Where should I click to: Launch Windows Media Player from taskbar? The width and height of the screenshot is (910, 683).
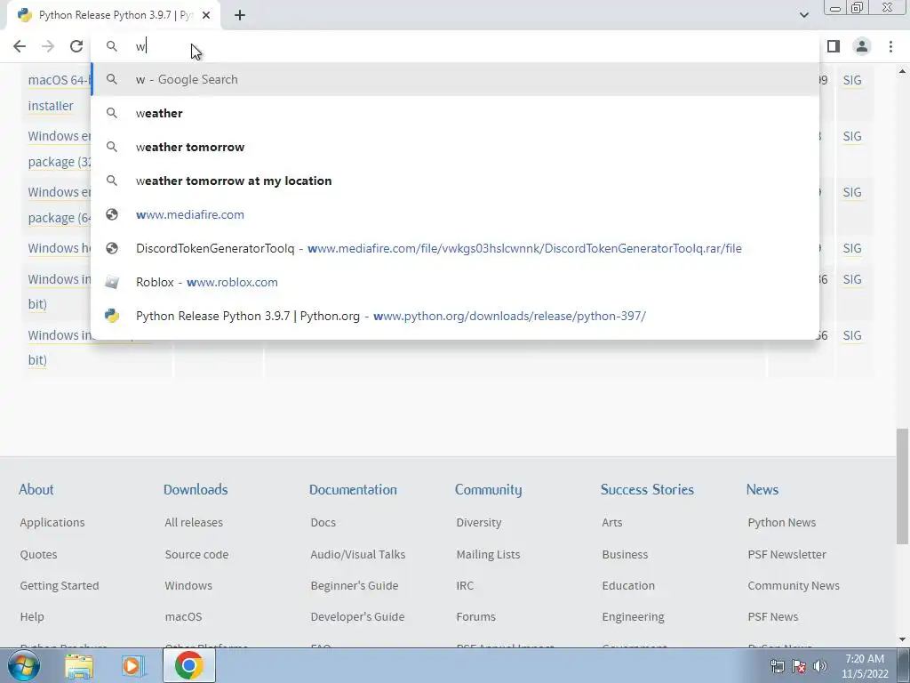point(132,665)
